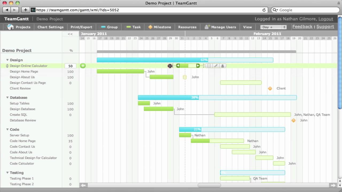342x192 pixels.
Task: Log out via the Logout link
Action: [x=326, y=19]
